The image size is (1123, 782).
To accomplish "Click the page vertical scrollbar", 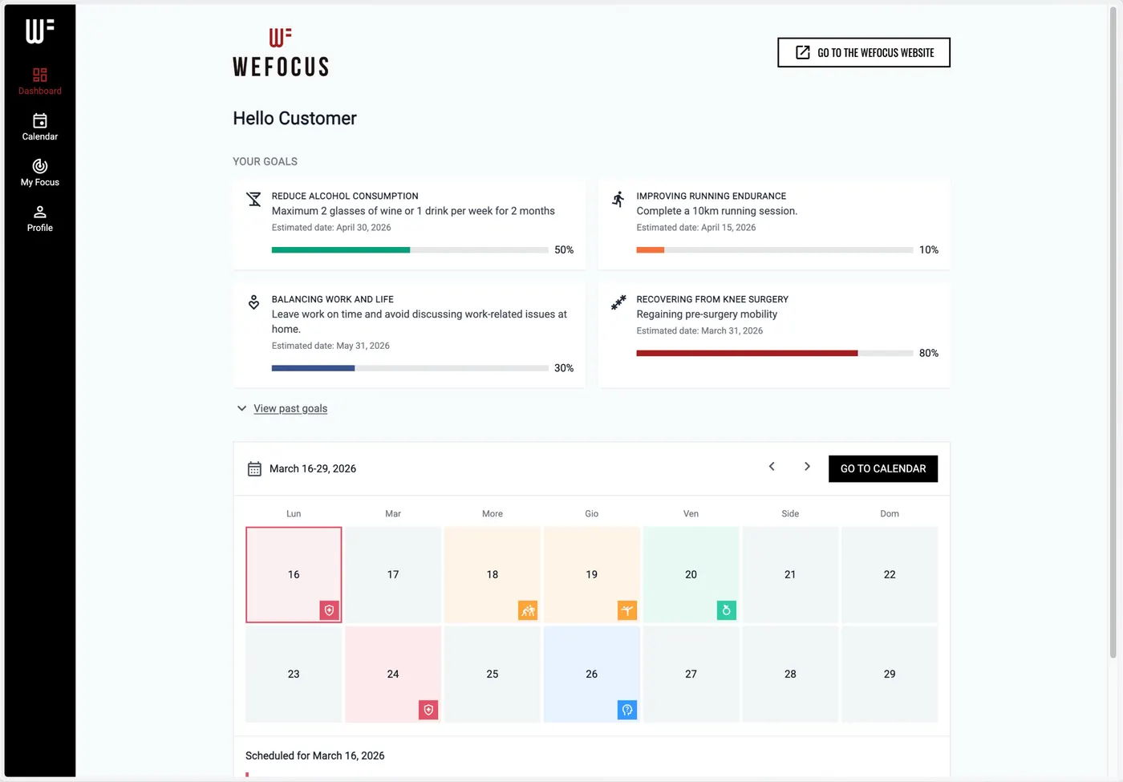I will [x=1113, y=333].
